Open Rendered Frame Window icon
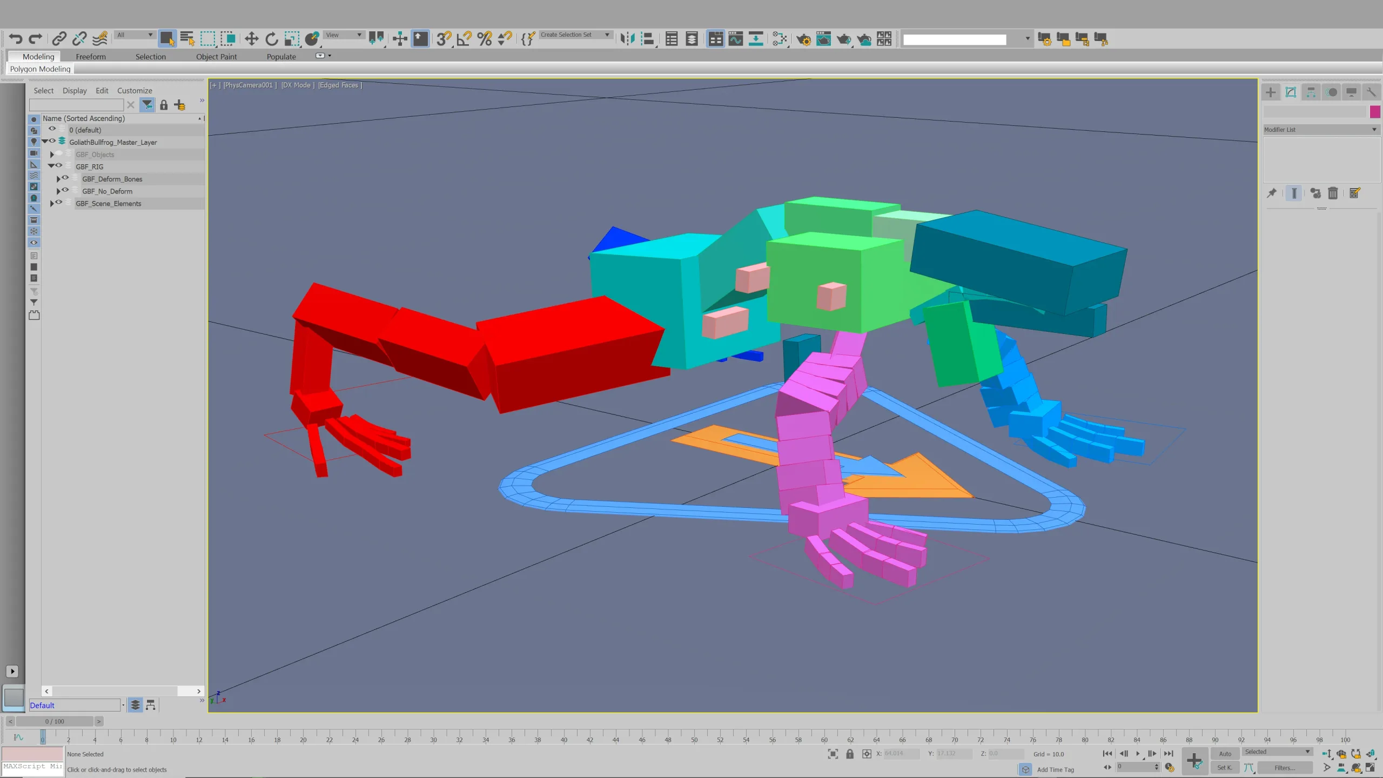This screenshot has width=1383, height=778. click(x=823, y=39)
